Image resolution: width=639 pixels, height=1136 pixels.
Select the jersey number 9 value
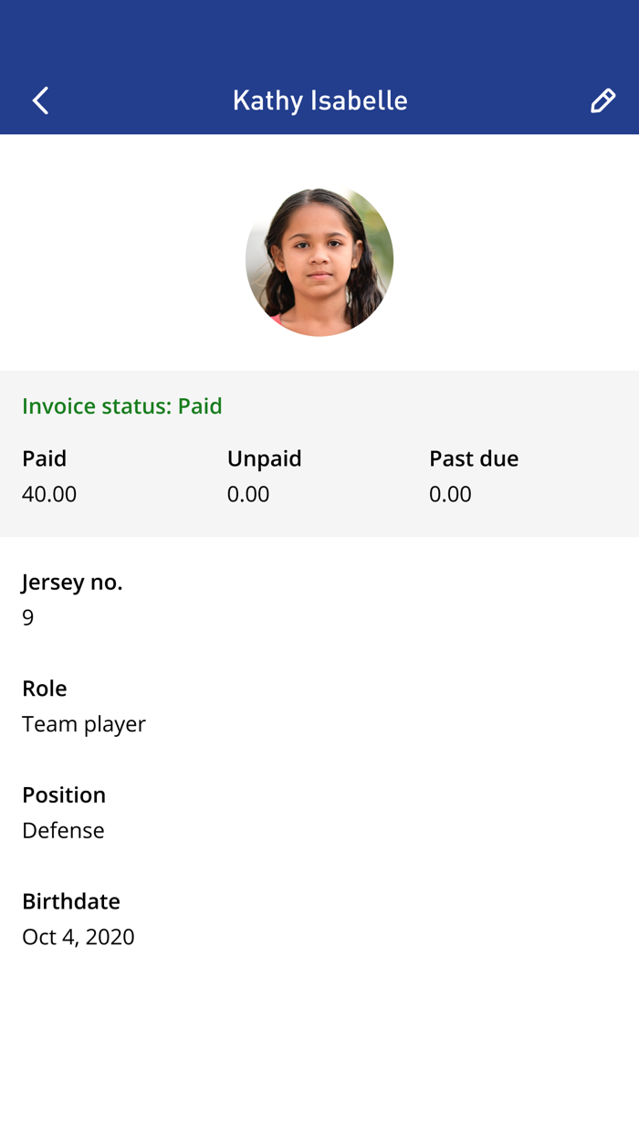[x=28, y=617]
